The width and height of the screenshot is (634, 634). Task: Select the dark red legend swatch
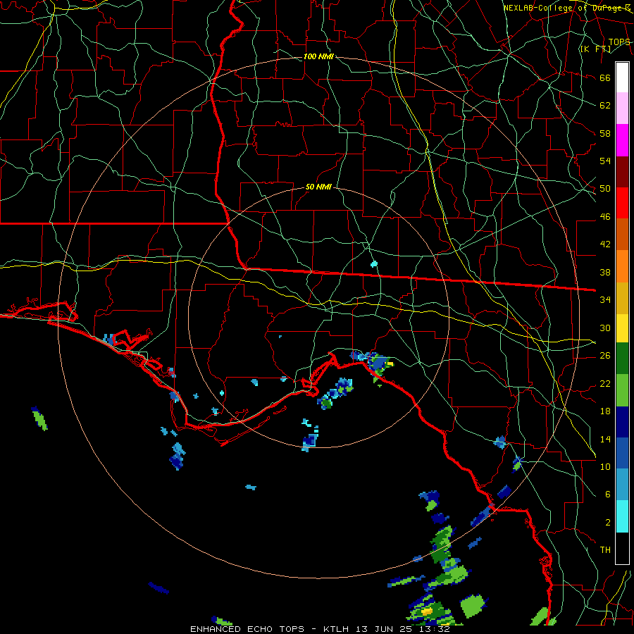coord(622,172)
